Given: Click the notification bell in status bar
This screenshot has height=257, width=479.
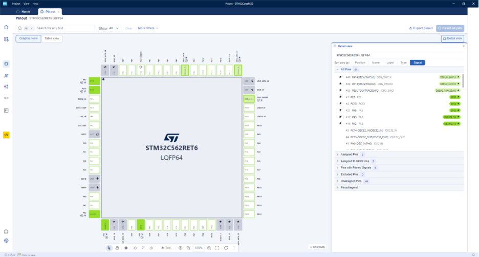Looking at the screenshot, I should point(473,255).
